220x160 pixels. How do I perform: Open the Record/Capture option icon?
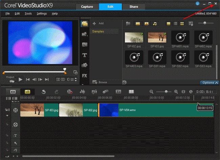click(x=70, y=92)
